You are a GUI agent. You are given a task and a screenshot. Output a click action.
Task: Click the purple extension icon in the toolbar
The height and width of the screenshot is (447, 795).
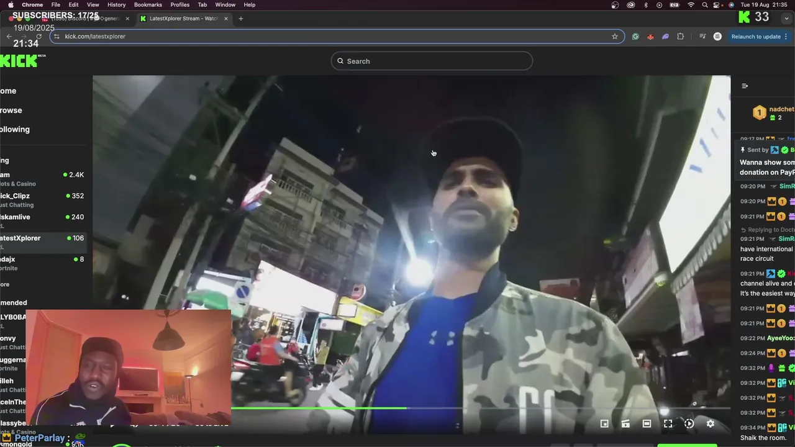pos(665,37)
